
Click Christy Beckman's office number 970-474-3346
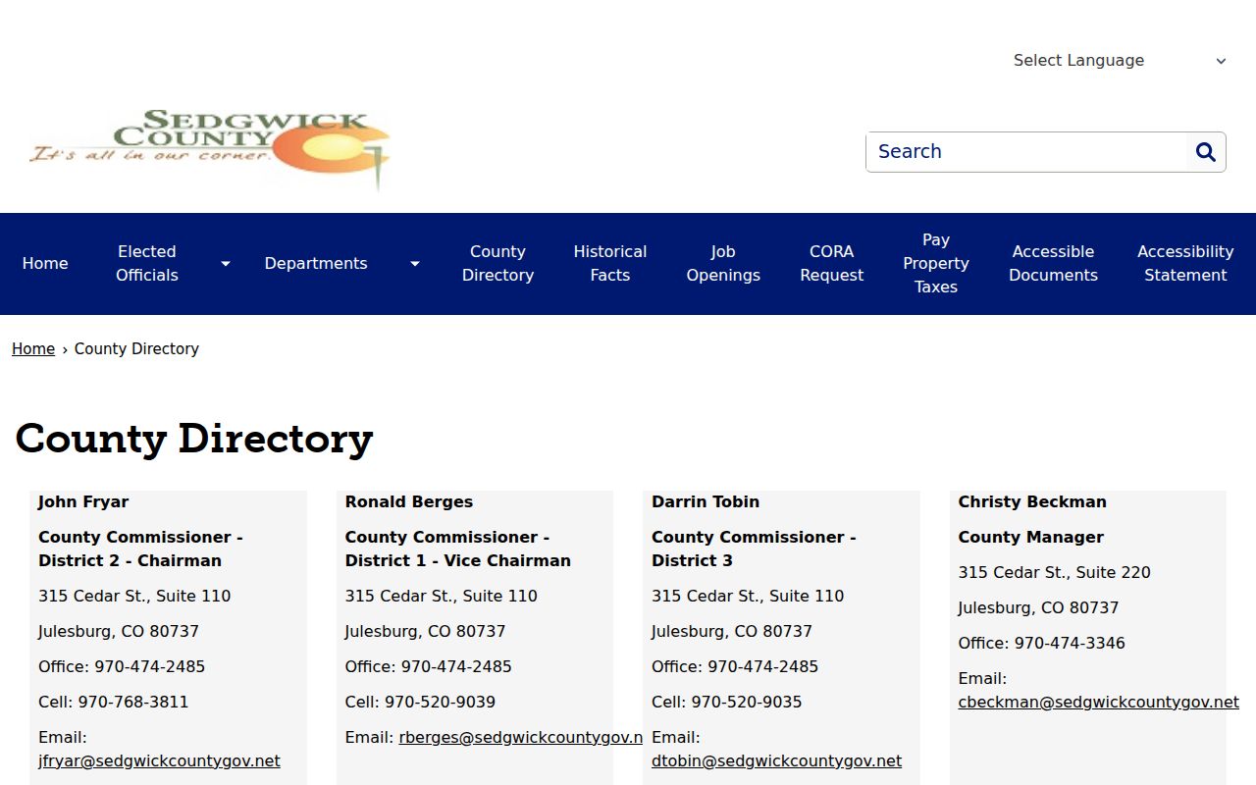pyautogui.click(x=1070, y=644)
